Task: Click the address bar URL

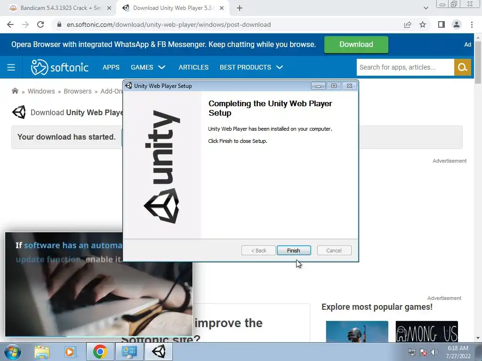Action: pos(169,24)
